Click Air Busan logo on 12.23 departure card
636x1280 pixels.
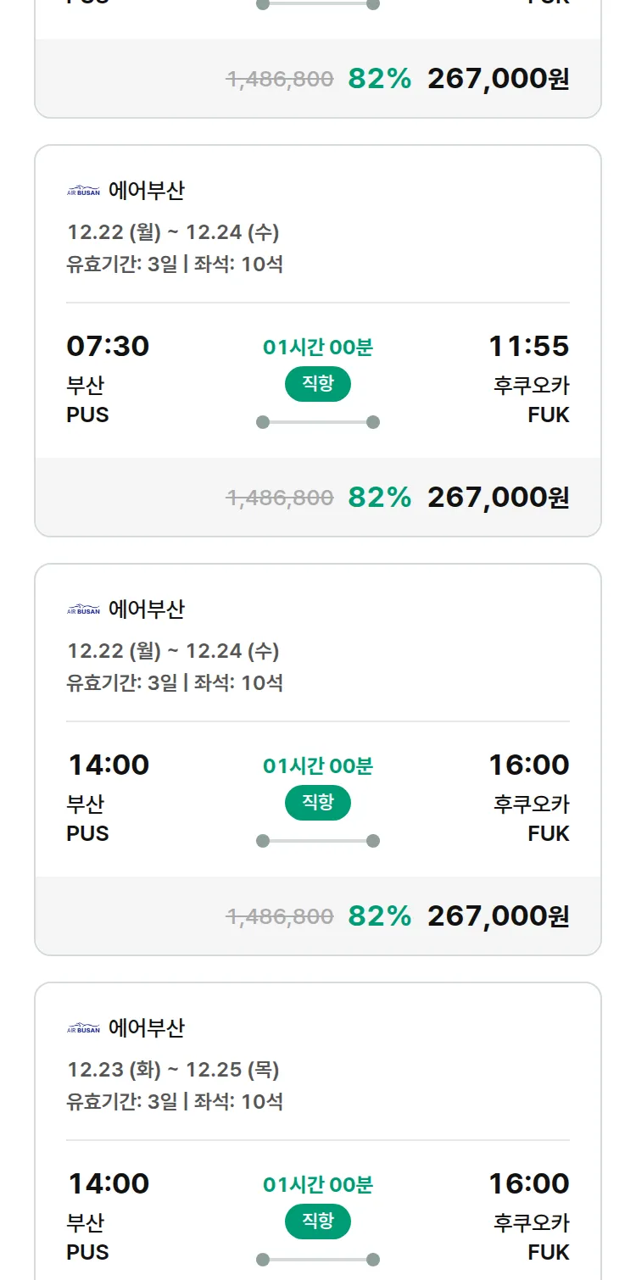[83, 1028]
